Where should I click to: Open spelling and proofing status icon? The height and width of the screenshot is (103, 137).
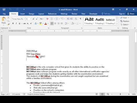pos(24,94)
